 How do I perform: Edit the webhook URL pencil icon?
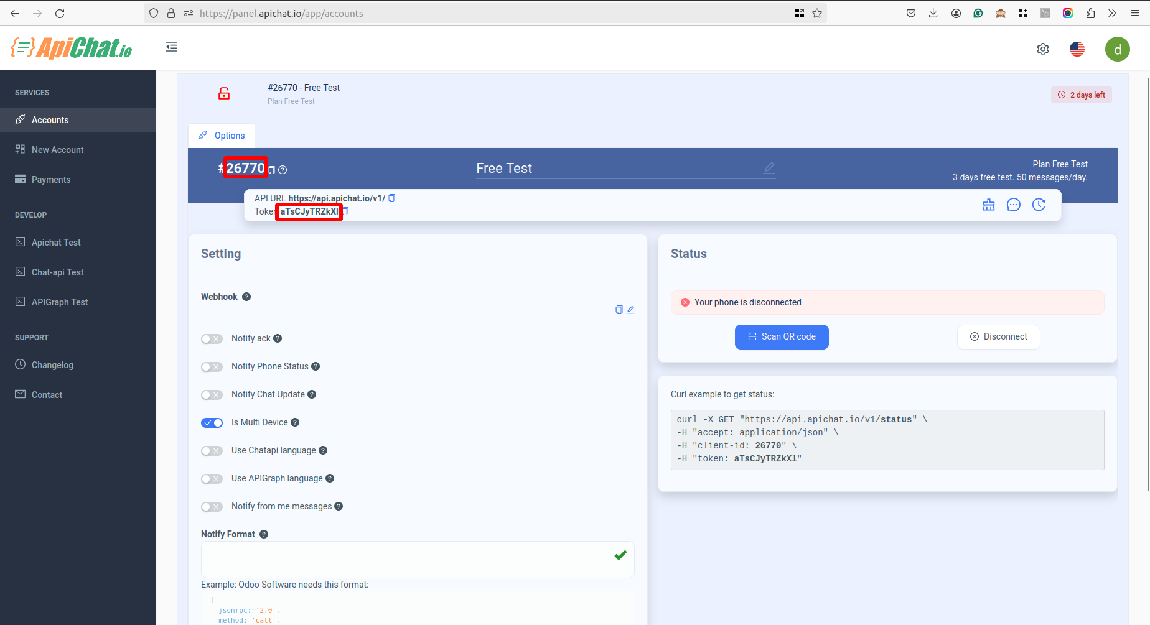[630, 310]
